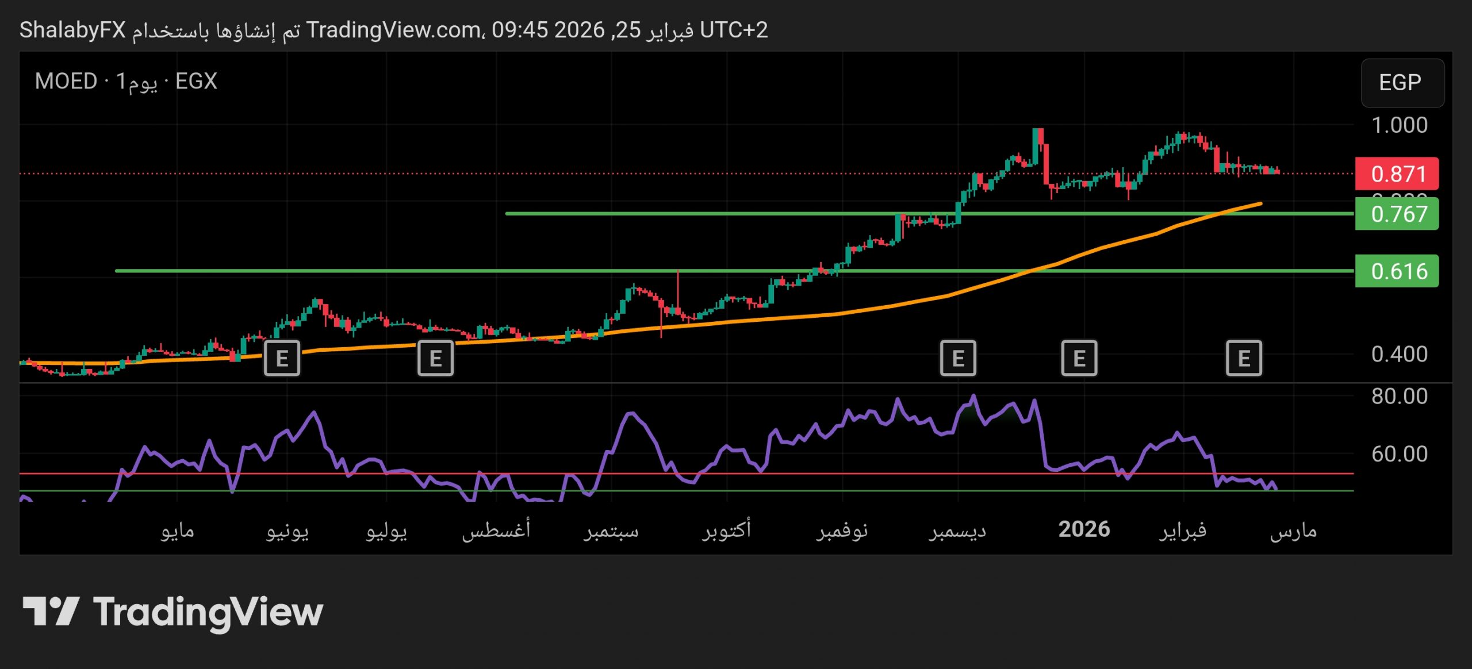Viewport: 1472px width, 669px height.
Task: Click the 1.000 price scale label
Action: point(1399,125)
